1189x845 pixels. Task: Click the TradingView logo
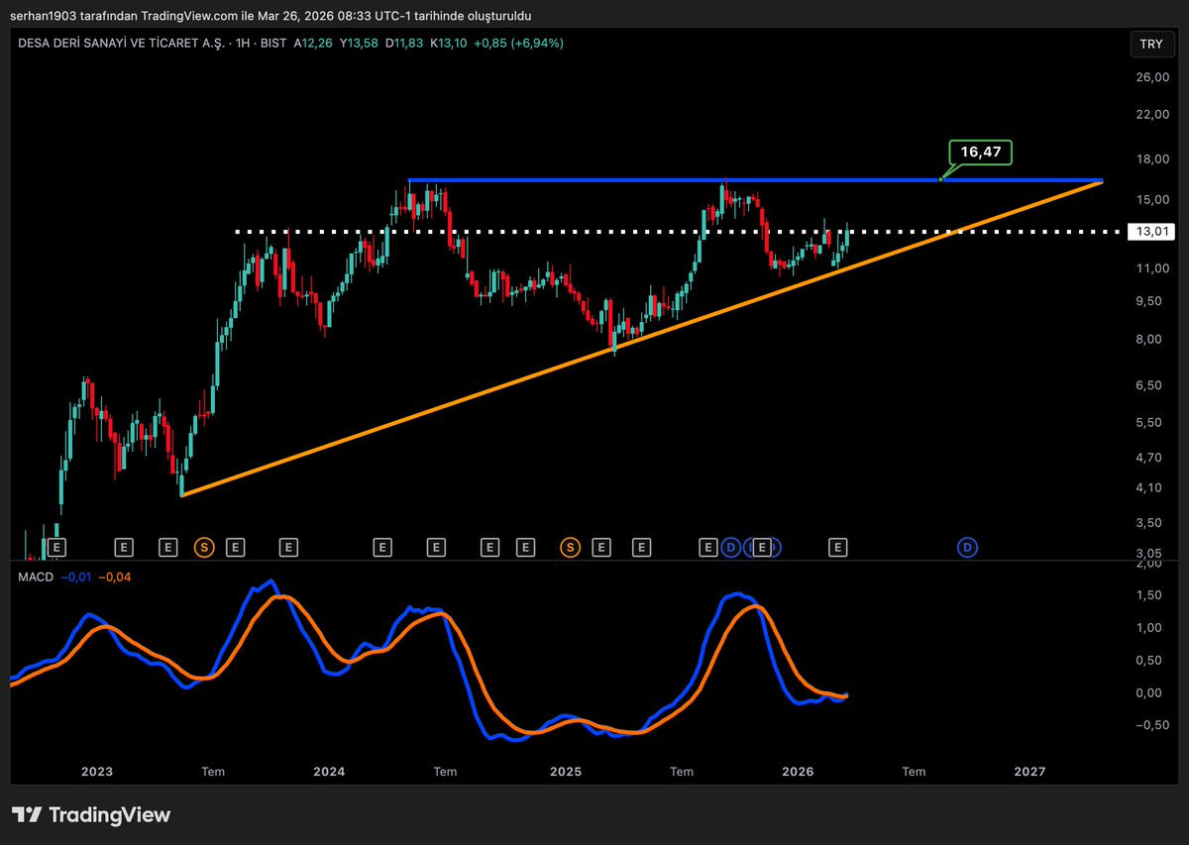point(91,815)
